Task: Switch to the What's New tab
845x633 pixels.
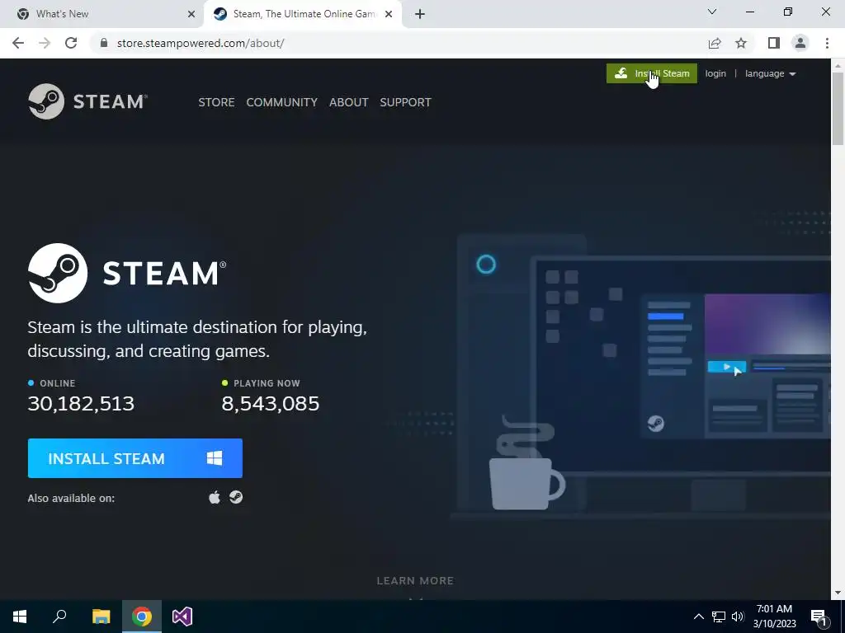Action: (x=101, y=14)
